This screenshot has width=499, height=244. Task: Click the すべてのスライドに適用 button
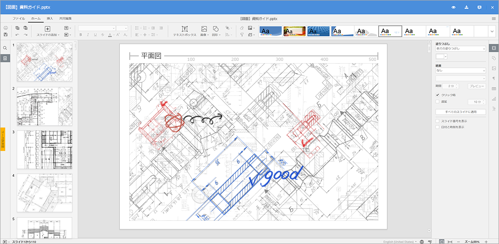460,112
